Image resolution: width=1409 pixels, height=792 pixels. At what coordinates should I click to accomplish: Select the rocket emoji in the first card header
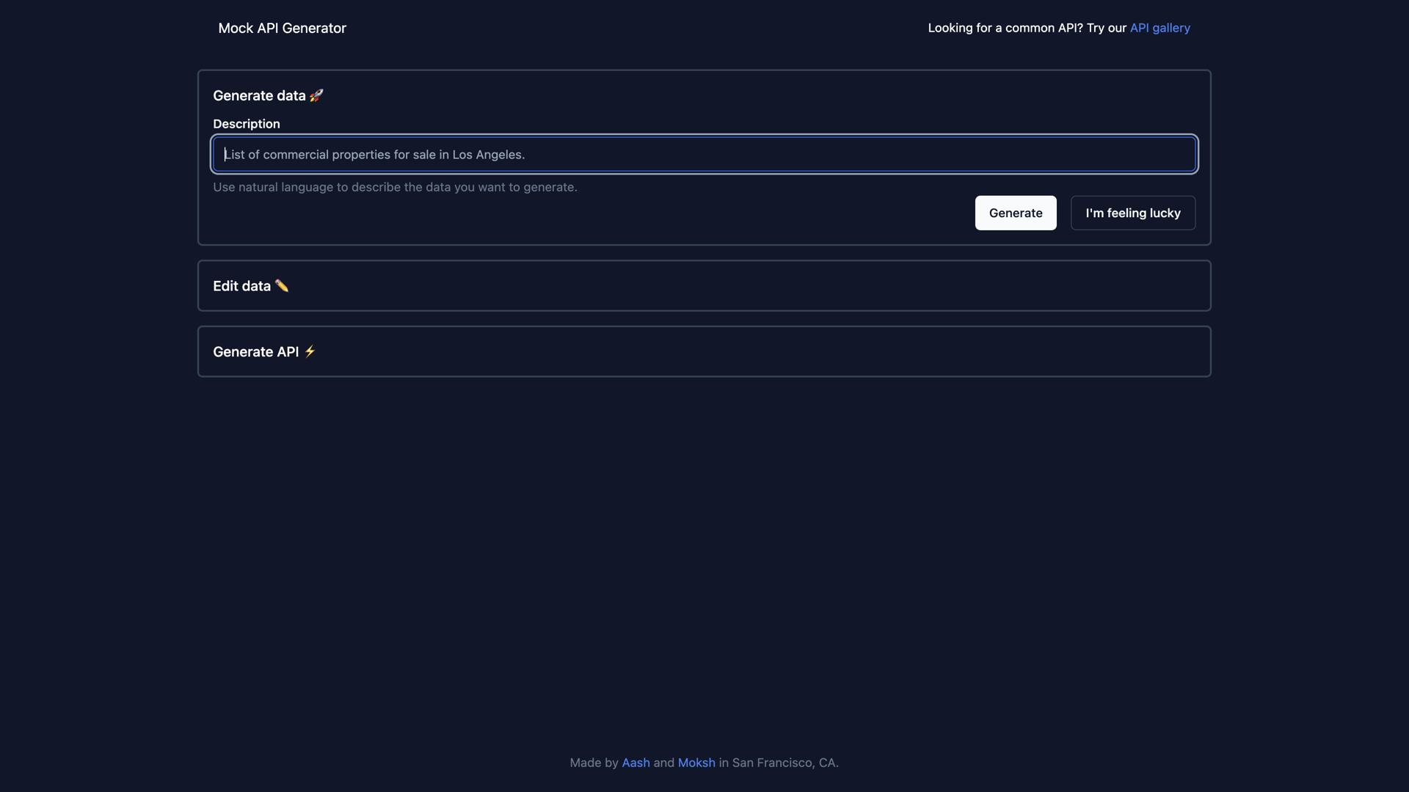click(316, 95)
